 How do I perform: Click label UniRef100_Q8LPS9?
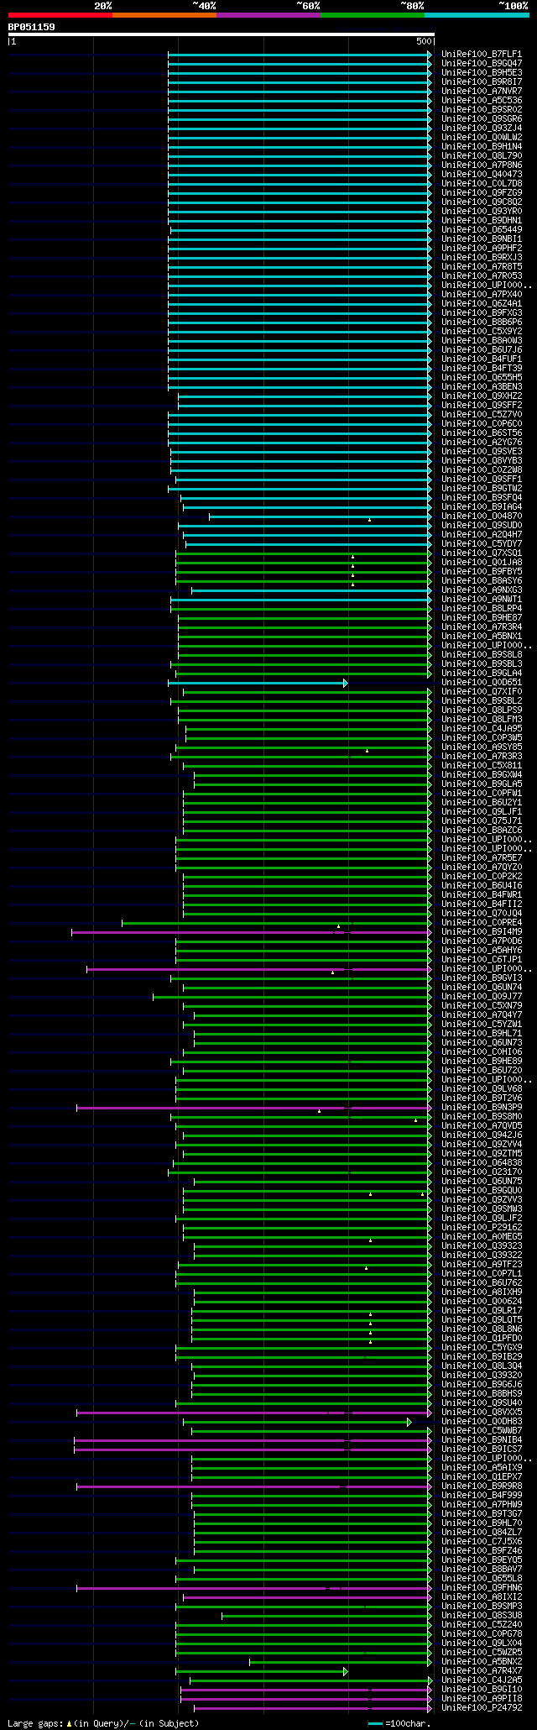click(x=482, y=710)
